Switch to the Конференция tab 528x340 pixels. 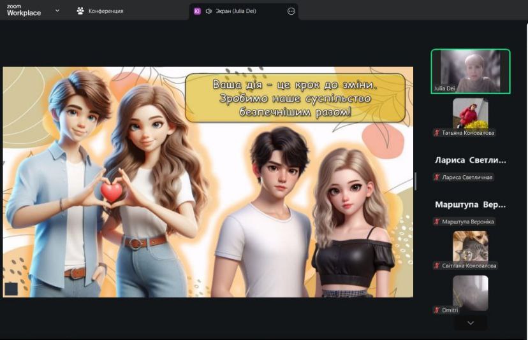pos(105,11)
